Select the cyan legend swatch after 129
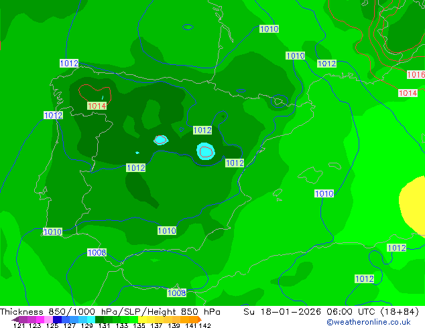Image resolution: width=425 pixels, height=328 pixels. 90,319
